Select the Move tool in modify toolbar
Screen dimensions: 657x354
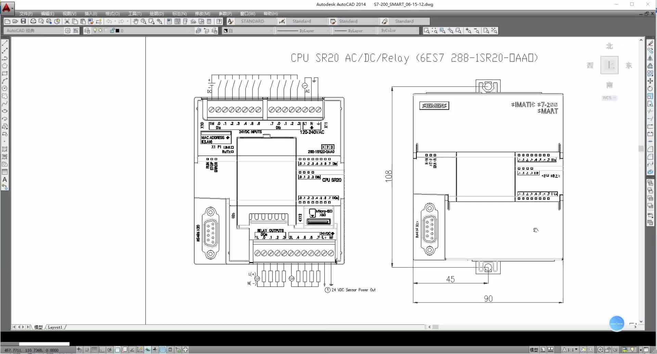(650, 81)
